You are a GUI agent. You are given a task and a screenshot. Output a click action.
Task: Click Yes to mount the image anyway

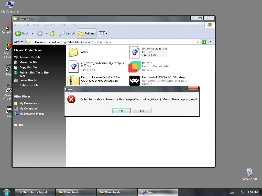[x=121, y=111]
